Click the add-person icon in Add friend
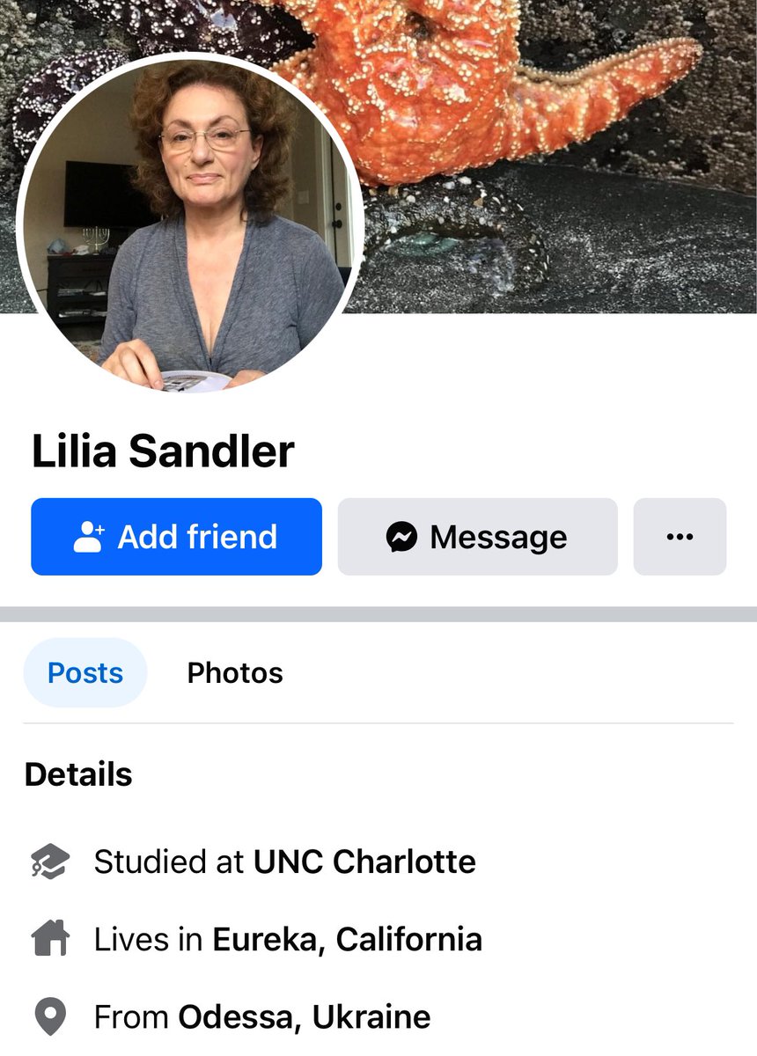The width and height of the screenshot is (757, 1056). (89, 537)
